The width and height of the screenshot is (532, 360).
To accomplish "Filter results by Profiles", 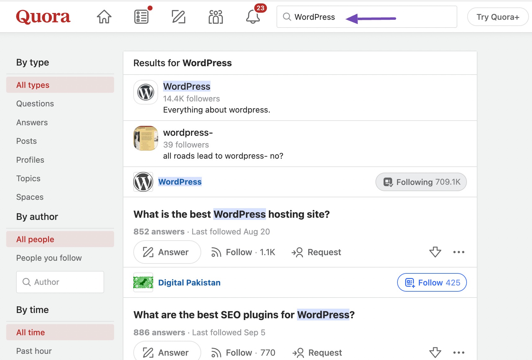I will 30,160.
